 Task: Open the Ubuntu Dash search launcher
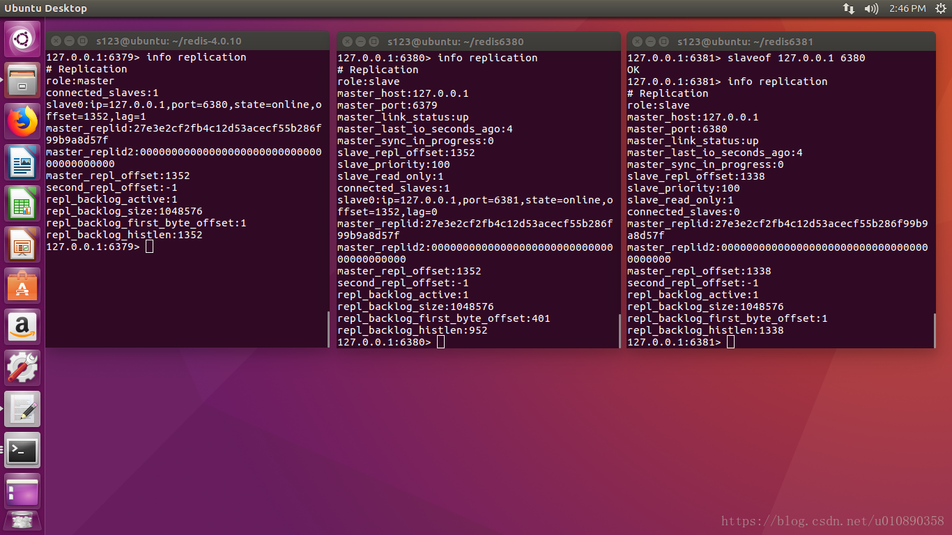tap(22, 38)
